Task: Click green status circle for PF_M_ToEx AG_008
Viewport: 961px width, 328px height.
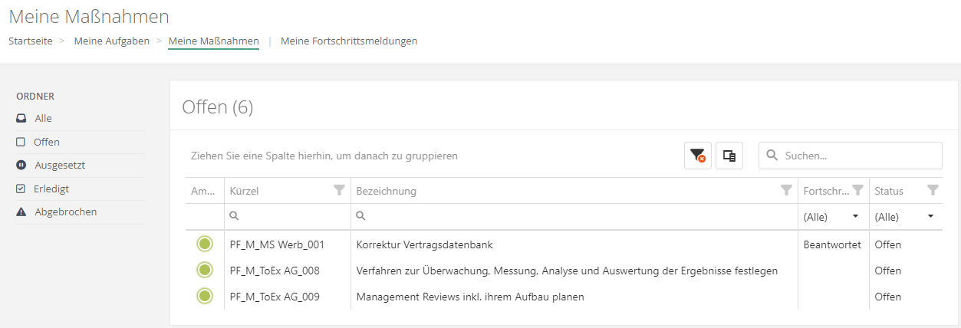Action: pyautogui.click(x=204, y=271)
